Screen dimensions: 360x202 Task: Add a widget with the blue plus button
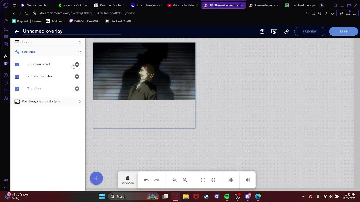pos(96,178)
